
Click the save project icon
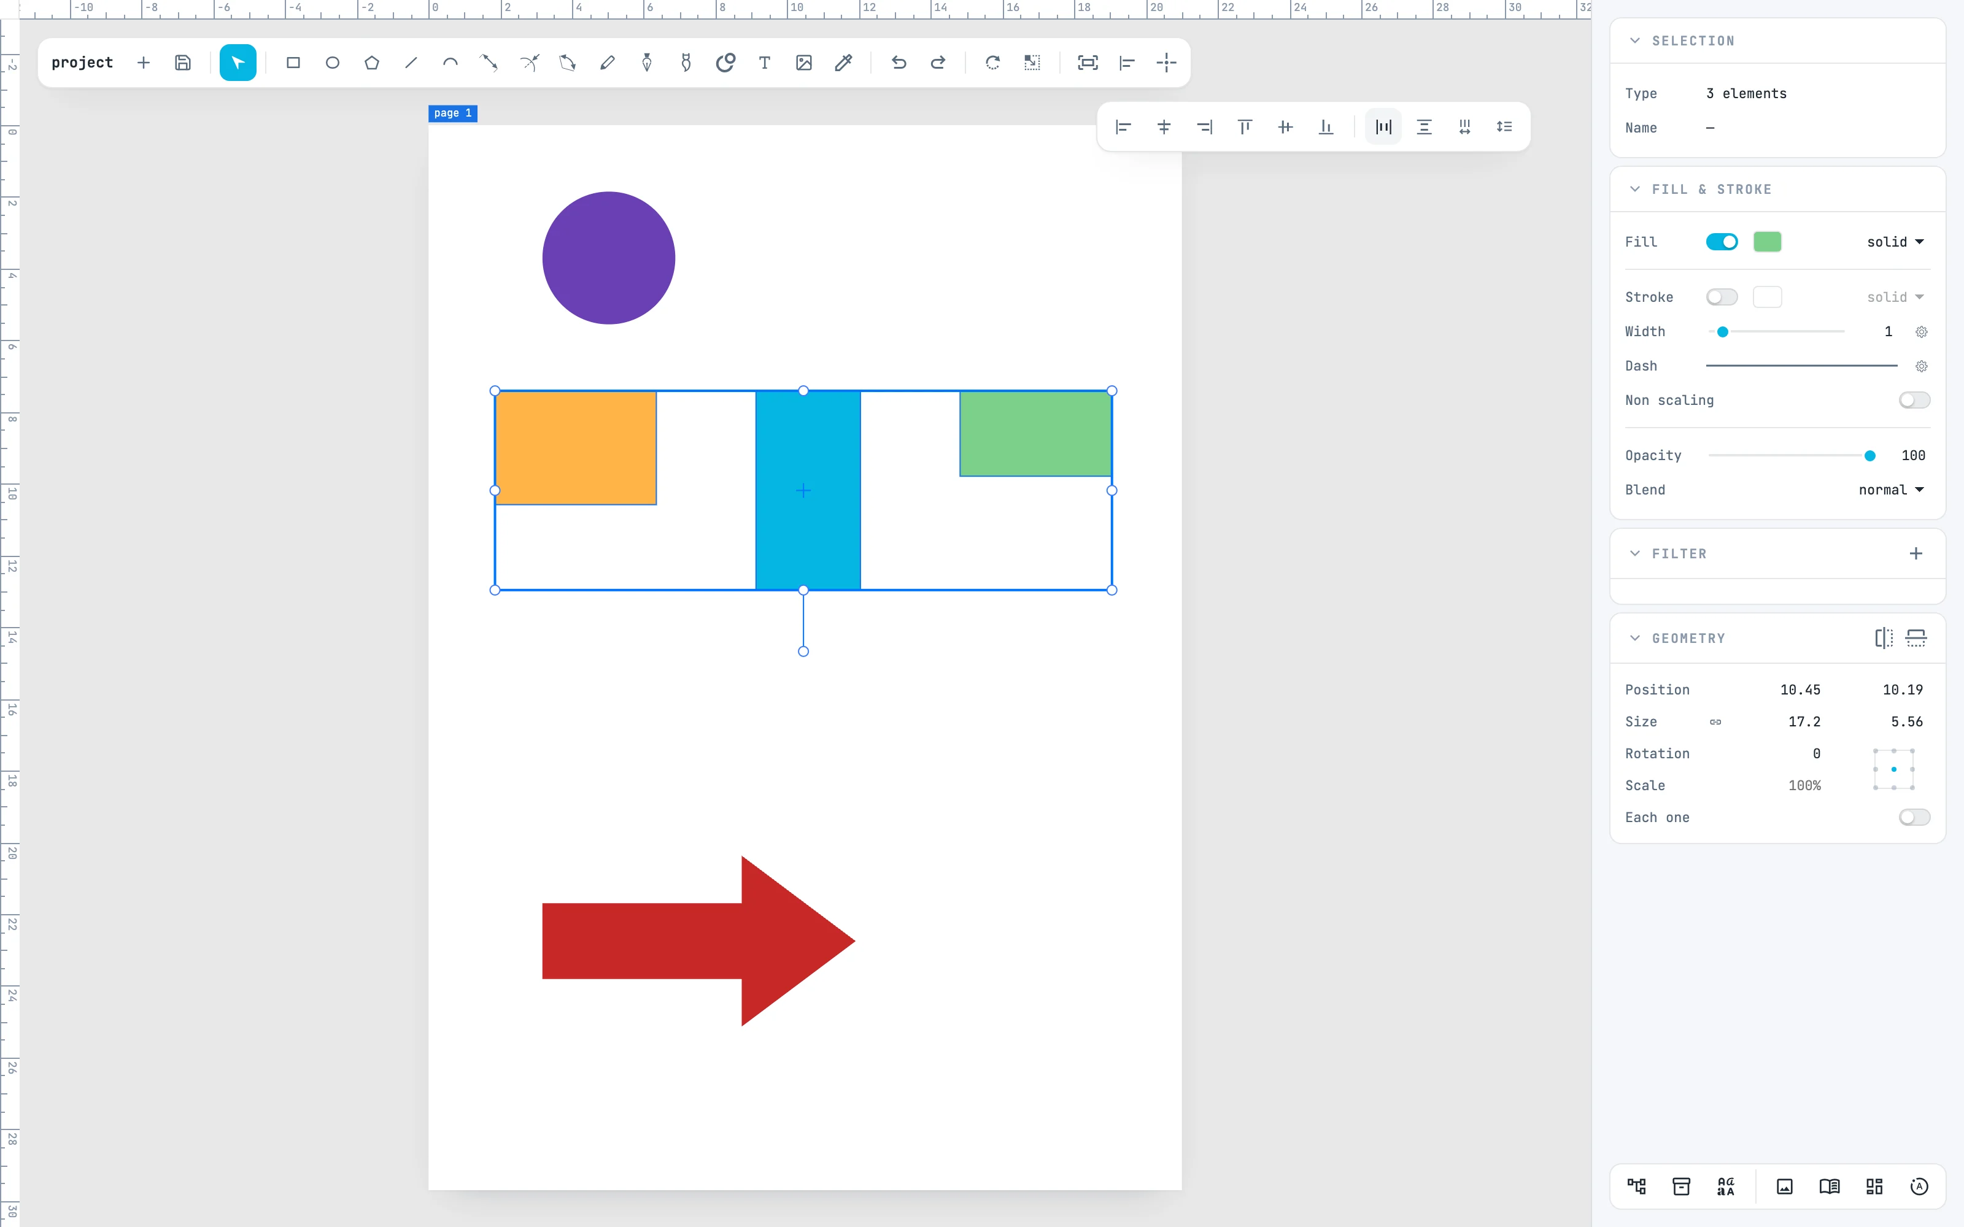point(183,63)
